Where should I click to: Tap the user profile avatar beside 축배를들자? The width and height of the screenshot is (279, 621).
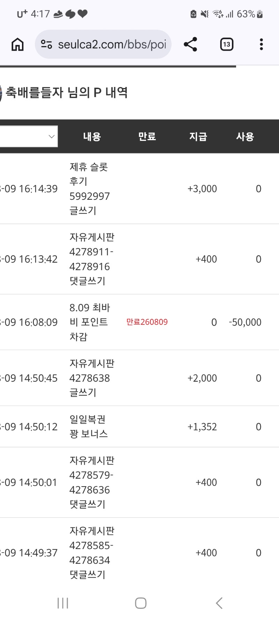point(1,93)
